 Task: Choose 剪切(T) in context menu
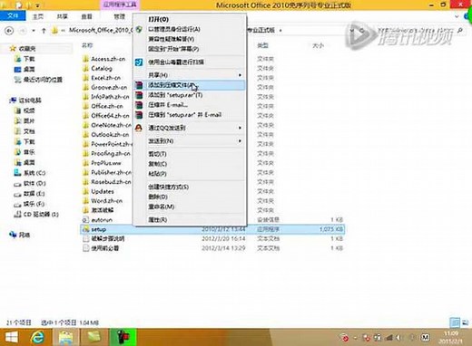(x=189, y=154)
